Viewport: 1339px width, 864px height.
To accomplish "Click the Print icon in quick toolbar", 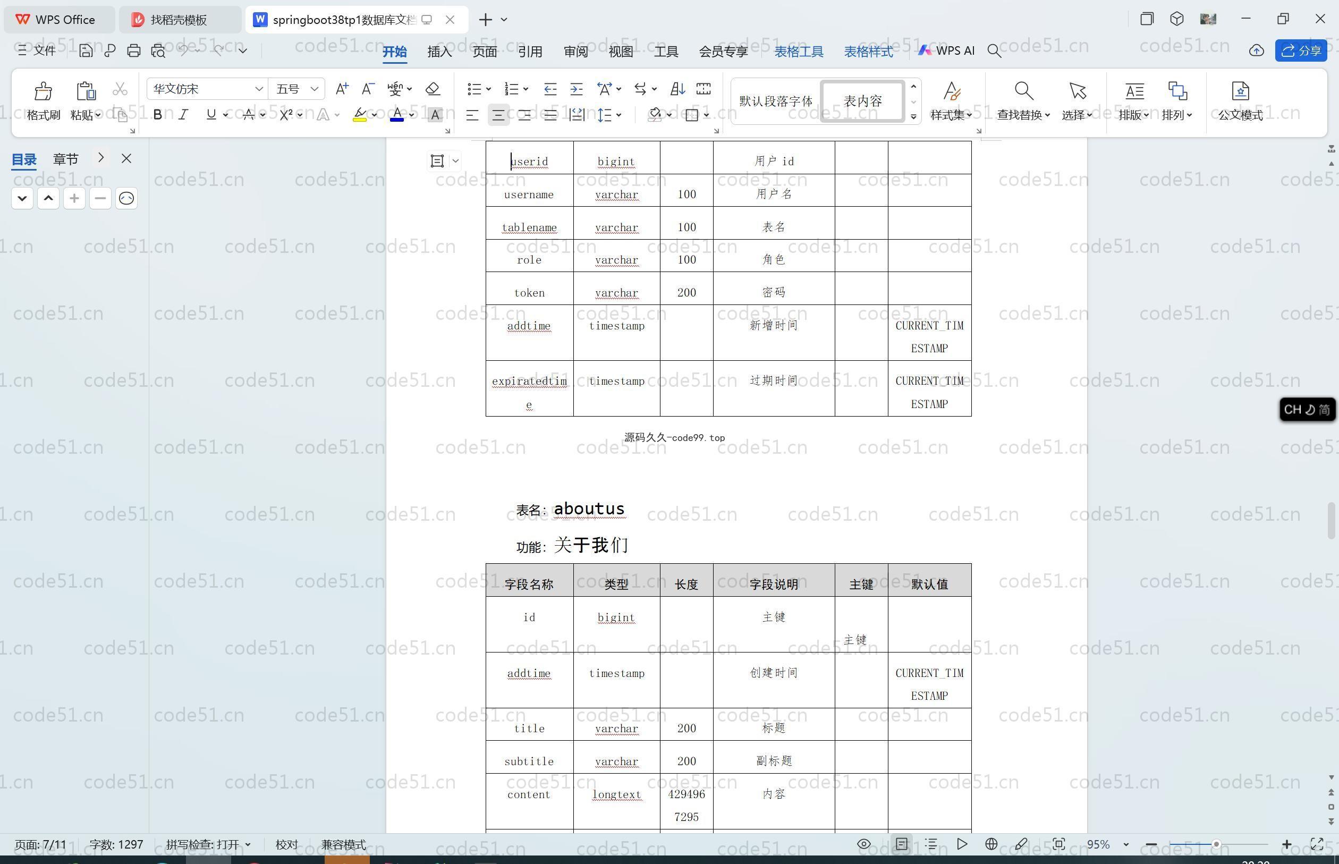I will click(133, 50).
